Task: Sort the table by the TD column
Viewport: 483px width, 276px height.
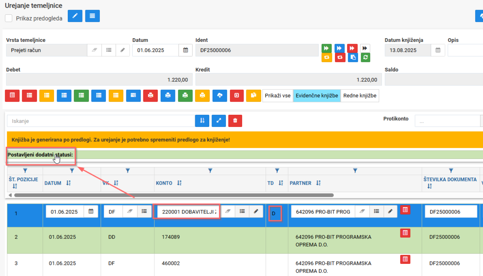Action: coord(281,183)
